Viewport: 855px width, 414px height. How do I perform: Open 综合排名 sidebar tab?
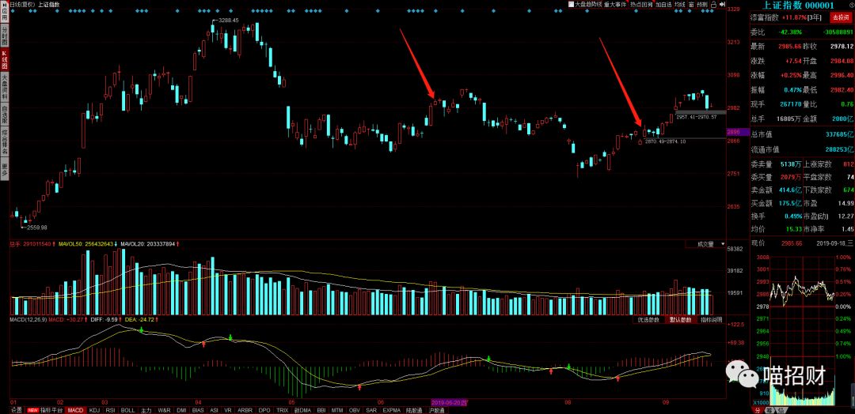click(5, 143)
